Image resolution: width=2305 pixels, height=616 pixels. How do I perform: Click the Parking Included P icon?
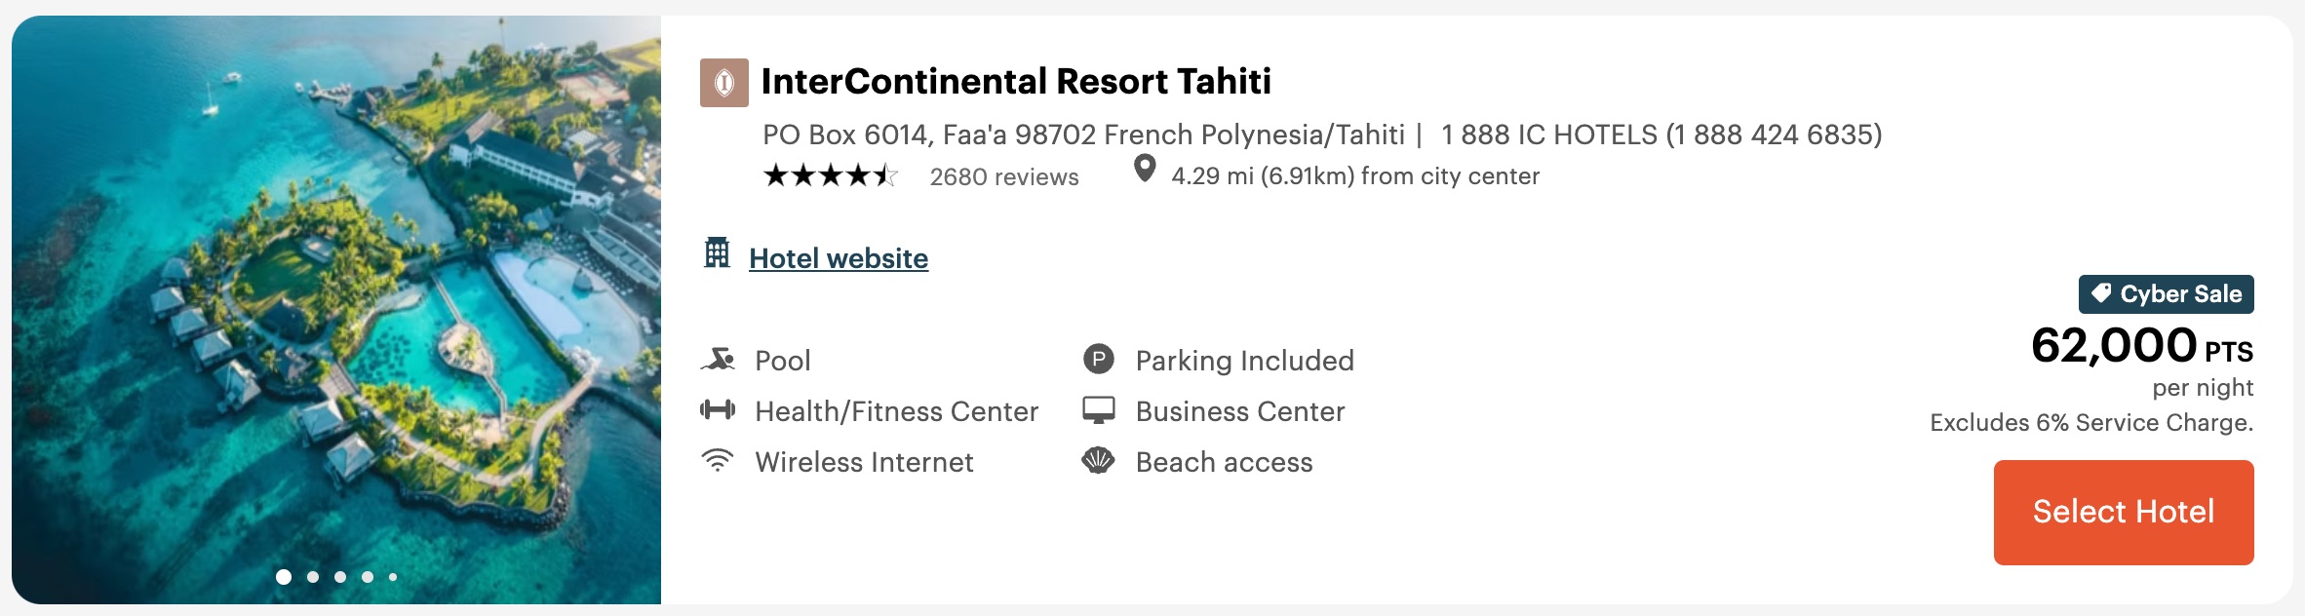[1100, 359]
